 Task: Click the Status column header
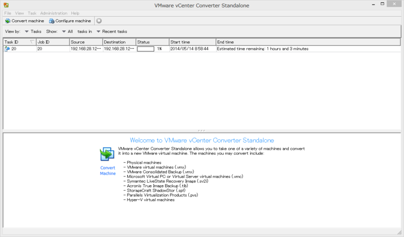click(x=153, y=42)
